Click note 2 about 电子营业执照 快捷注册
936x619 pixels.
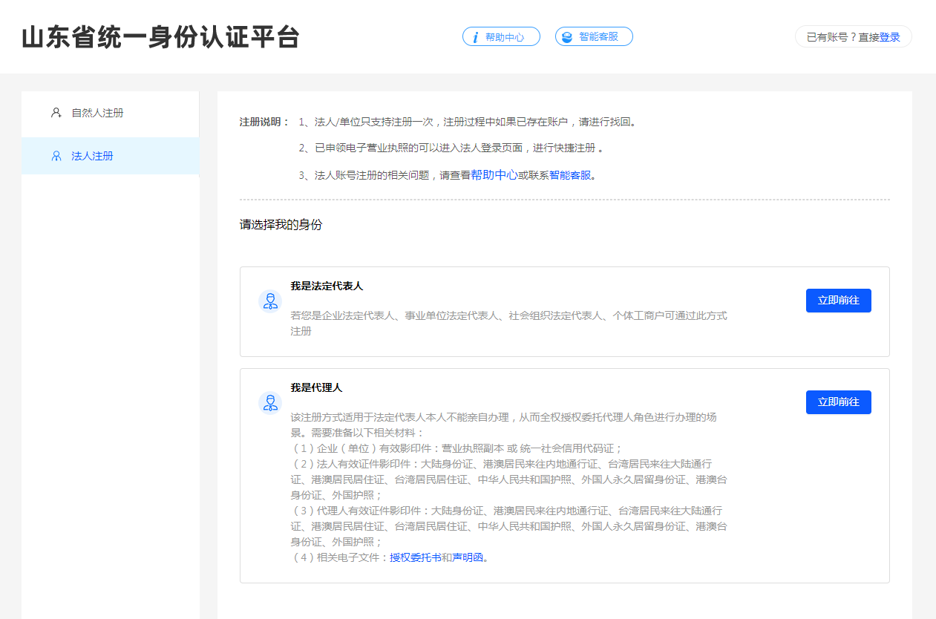tap(451, 148)
